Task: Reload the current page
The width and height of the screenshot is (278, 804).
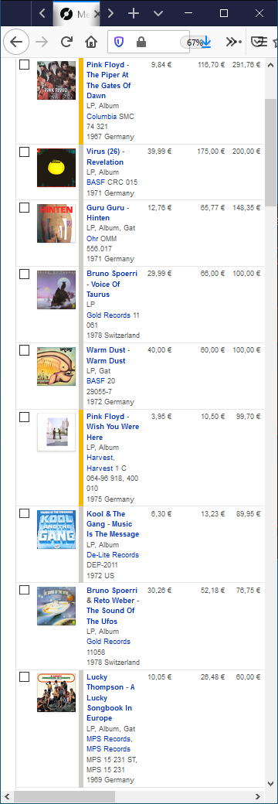Action: click(66, 42)
